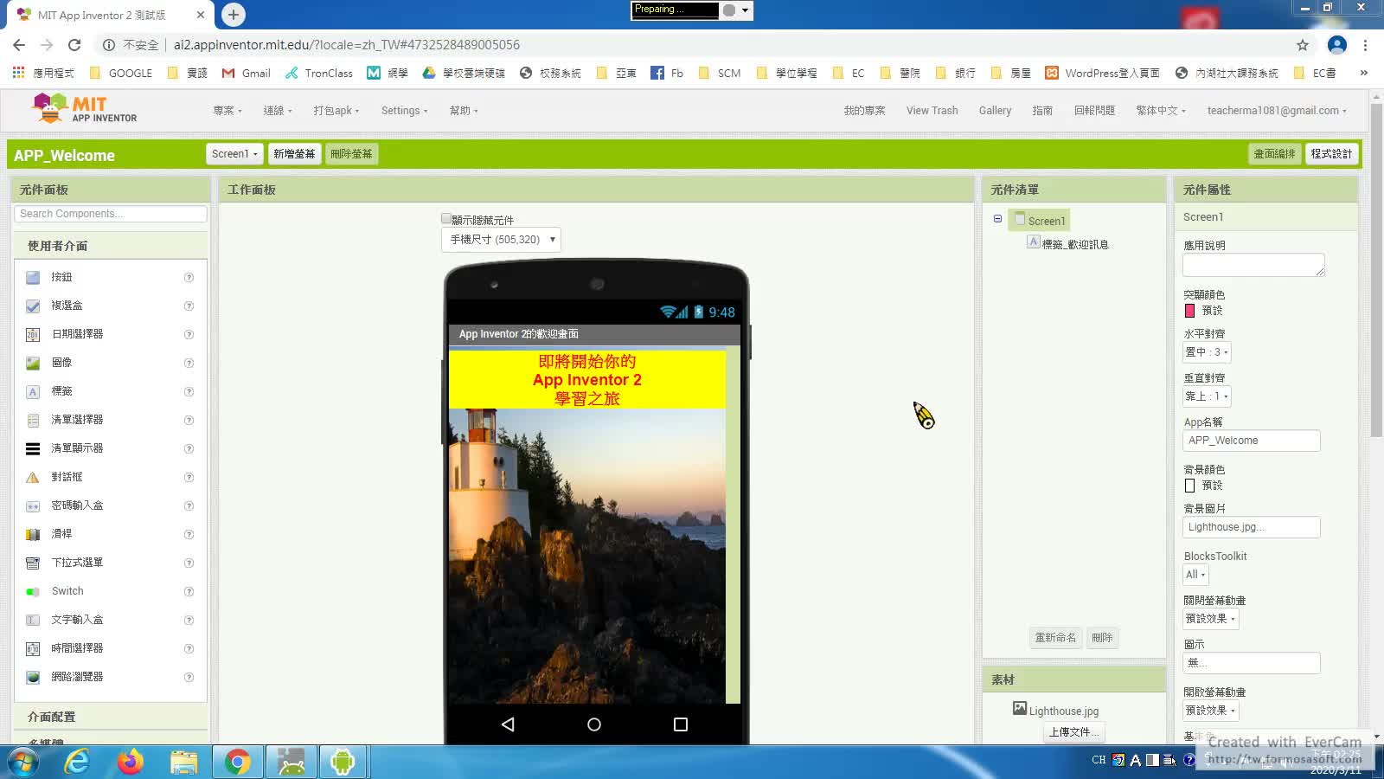This screenshot has width=1384, height=779.
Task: Select the 複選盒 checkbox component icon
Action: point(33,306)
